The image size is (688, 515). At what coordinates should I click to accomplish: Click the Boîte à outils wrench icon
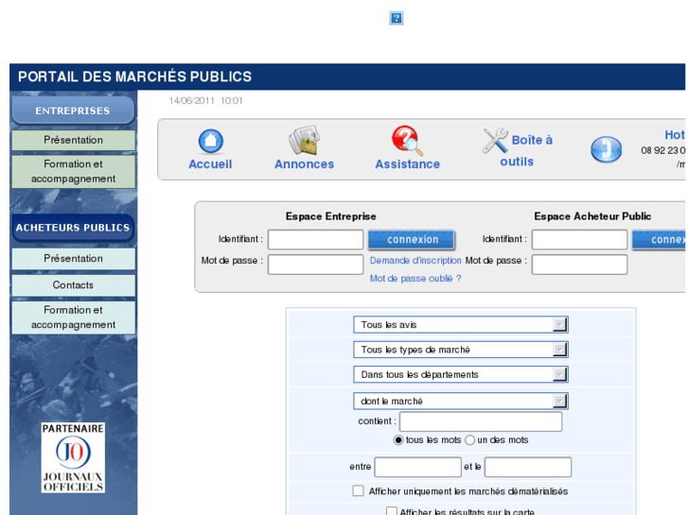click(495, 140)
